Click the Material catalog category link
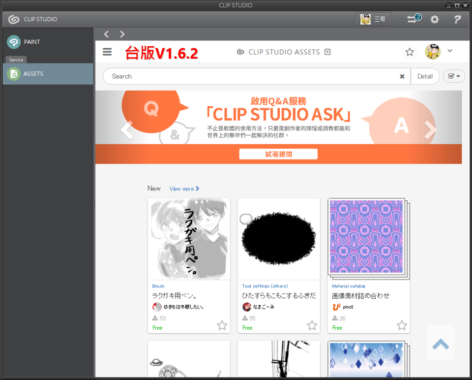 348,286
